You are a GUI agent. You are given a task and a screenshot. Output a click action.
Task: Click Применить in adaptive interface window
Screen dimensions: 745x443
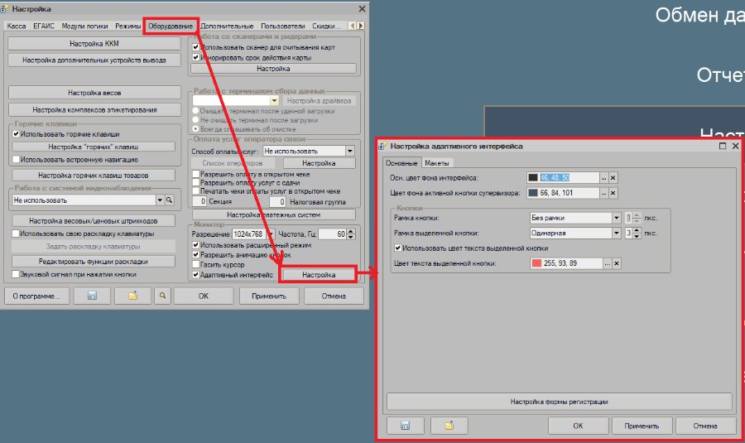pyautogui.click(x=642, y=426)
